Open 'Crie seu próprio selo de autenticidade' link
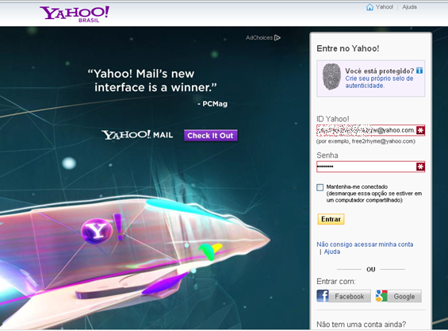Image resolution: width=448 pixels, height=331 pixels. click(x=379, y=82)
